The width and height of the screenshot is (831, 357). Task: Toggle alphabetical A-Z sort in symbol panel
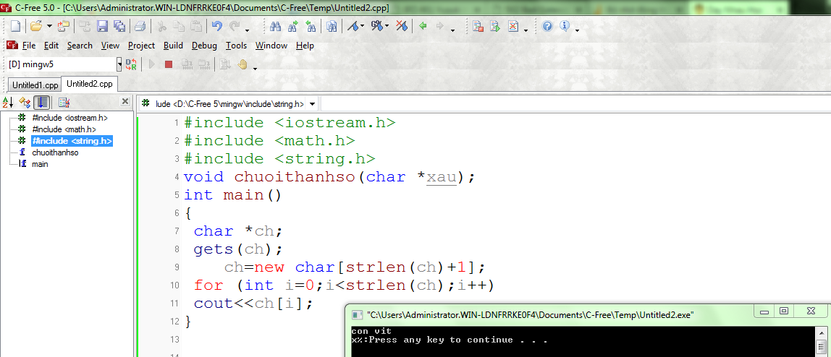click(8, 103)
